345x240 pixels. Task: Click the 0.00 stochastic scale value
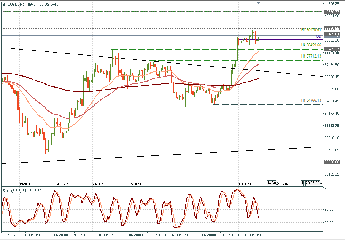[328, 229]
